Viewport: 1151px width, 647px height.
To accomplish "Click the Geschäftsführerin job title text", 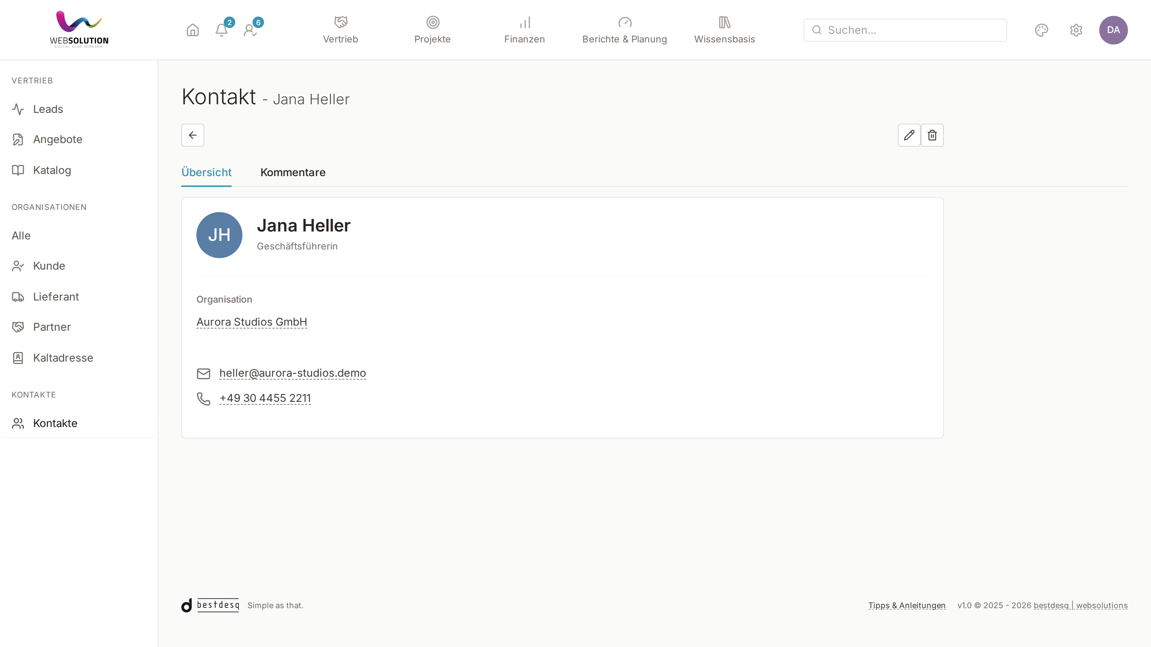I will (x=297, y=247).
